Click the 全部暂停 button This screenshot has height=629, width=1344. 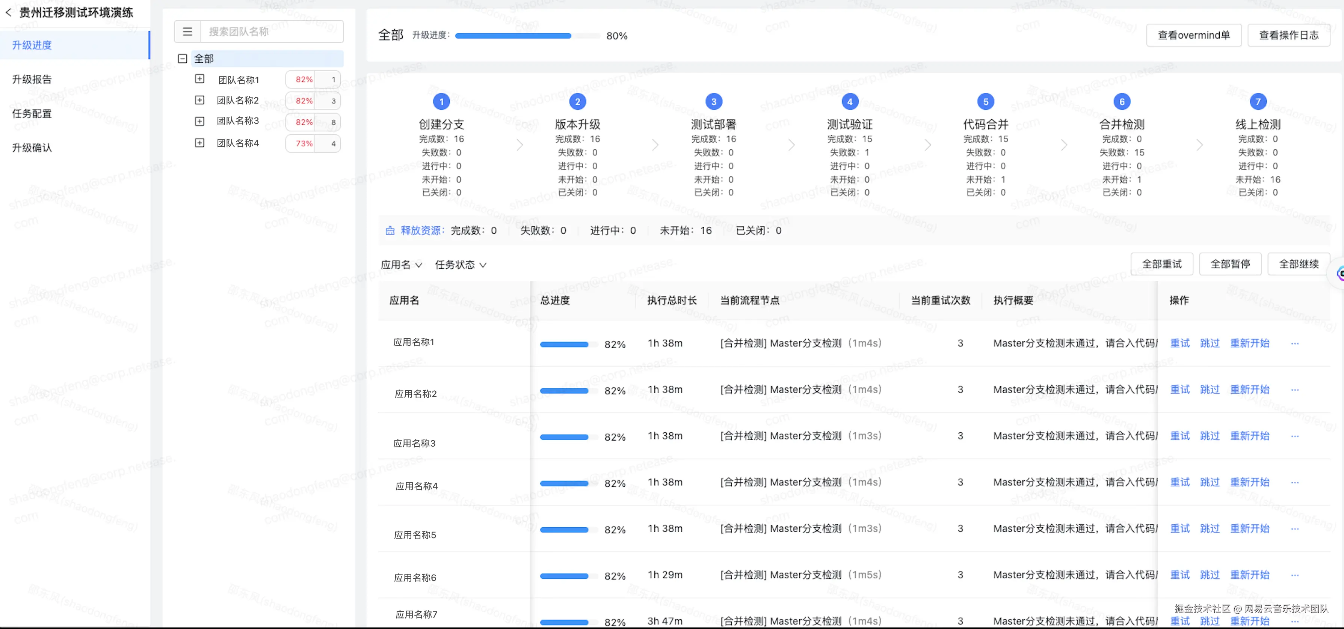click(x=1230, y=264)
